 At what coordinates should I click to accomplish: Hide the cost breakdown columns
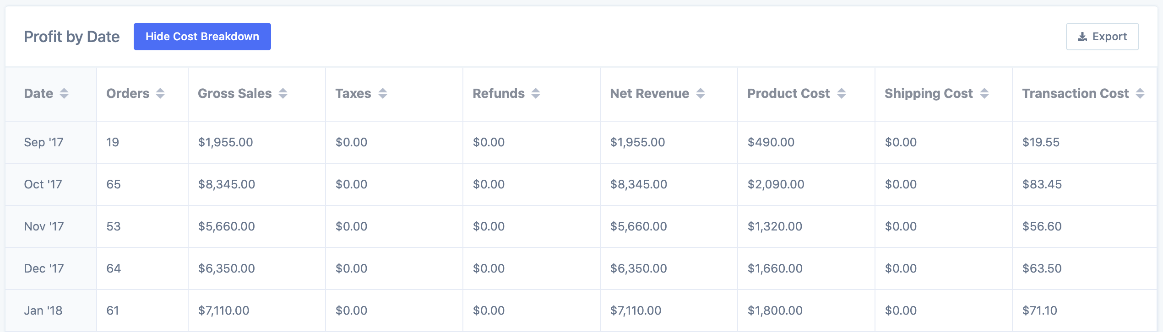pos(202,37)
